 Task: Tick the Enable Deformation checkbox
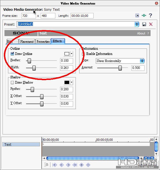click(x=84, y=54)
